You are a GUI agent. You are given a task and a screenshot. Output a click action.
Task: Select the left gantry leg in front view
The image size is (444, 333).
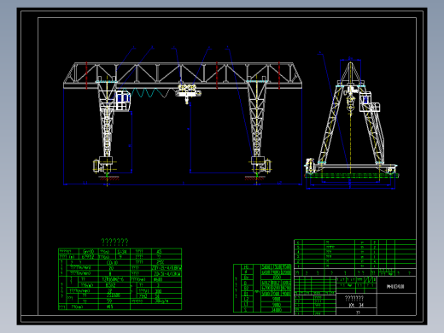point(107,120)
